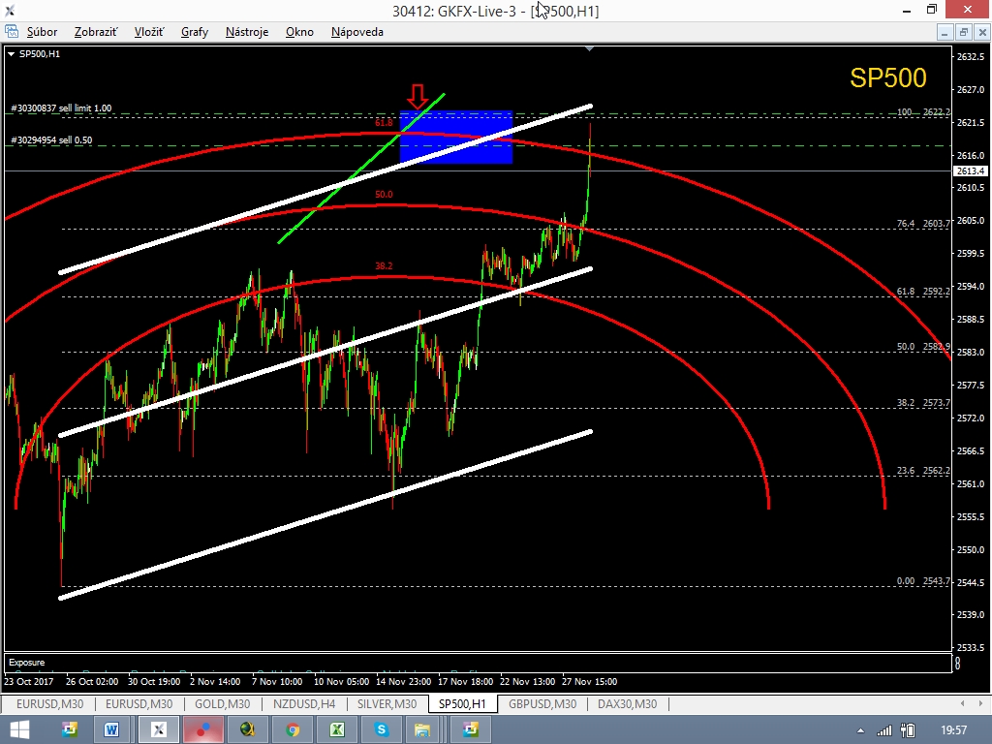Open the Chrome browser taskbar icon

(293, 730)
